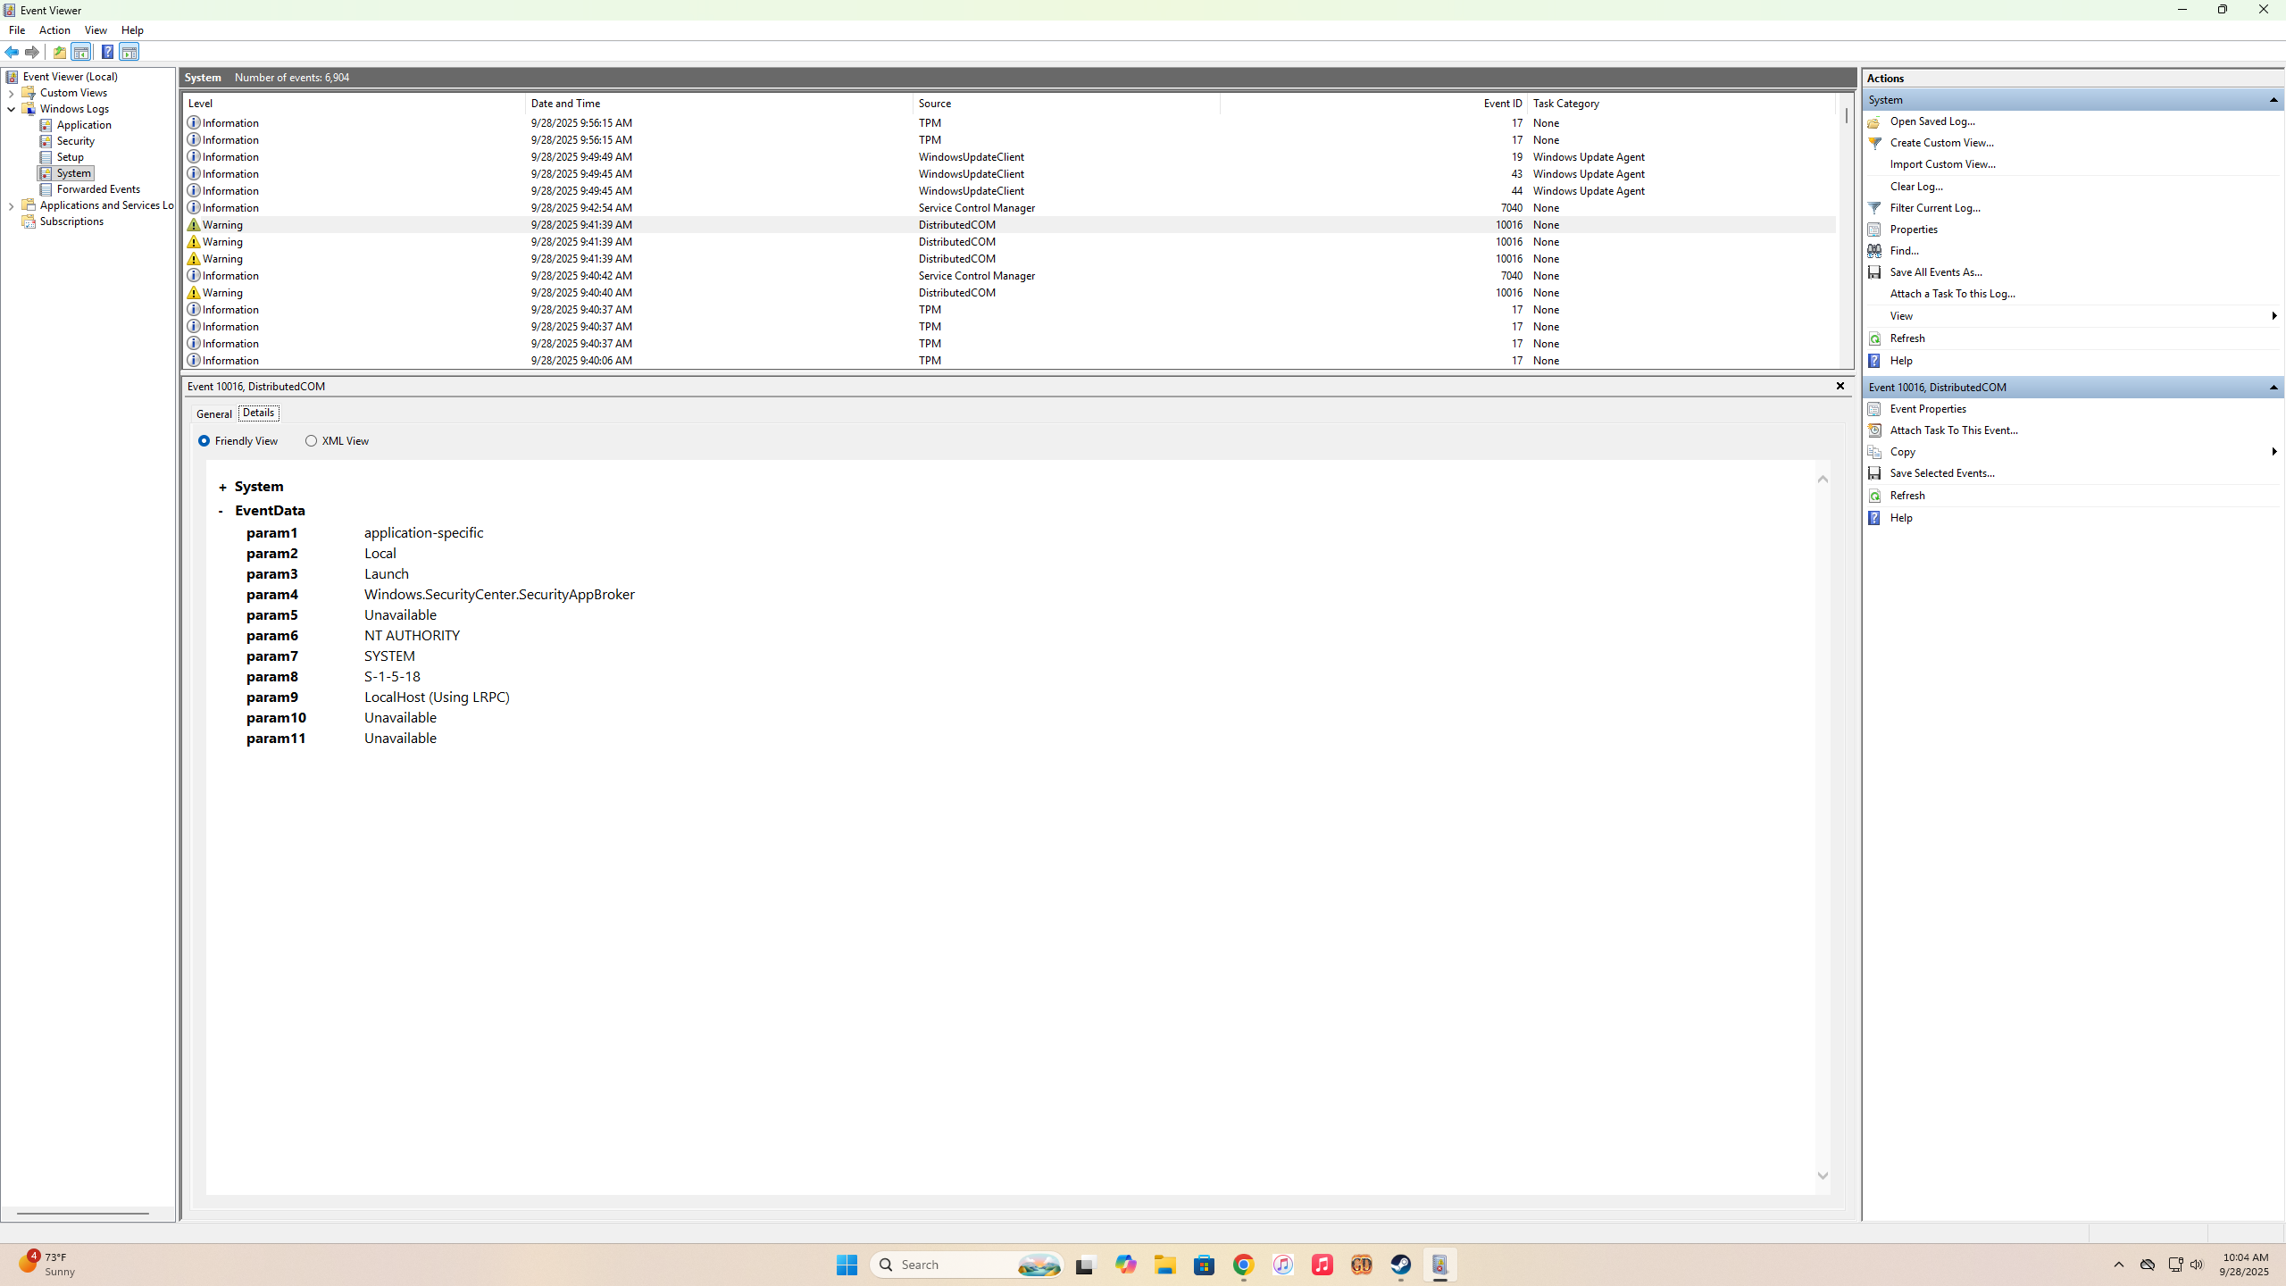Open Steam from the taskbar
2286x1286 pixels.
[x=1400, y=1265]
